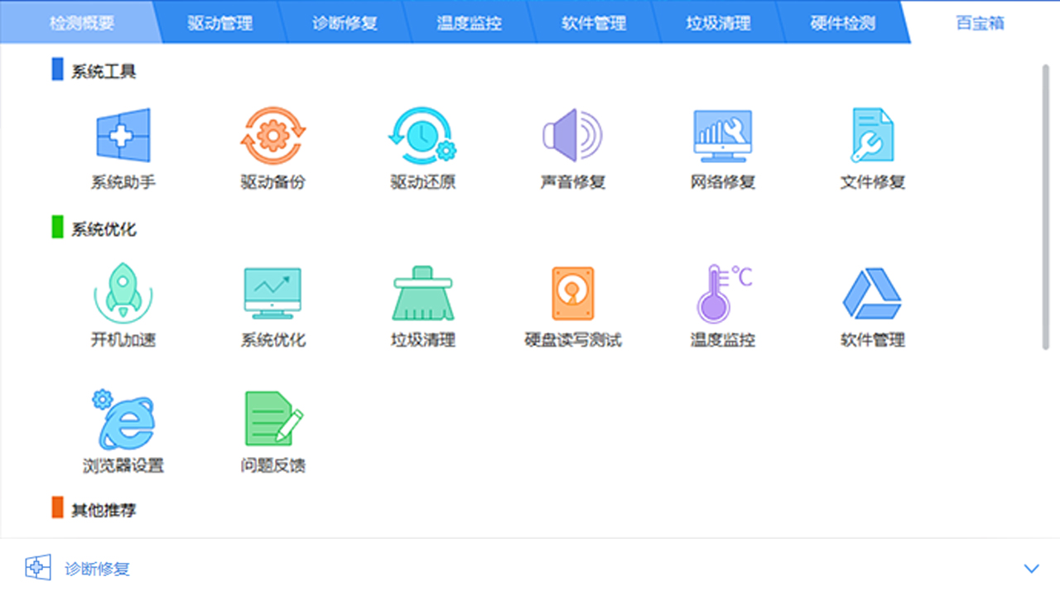The height and width of the screenshot is (596, 1060).
Task: Click the 垃圾清理 broom cleanup icon
Action: point(422,293)
